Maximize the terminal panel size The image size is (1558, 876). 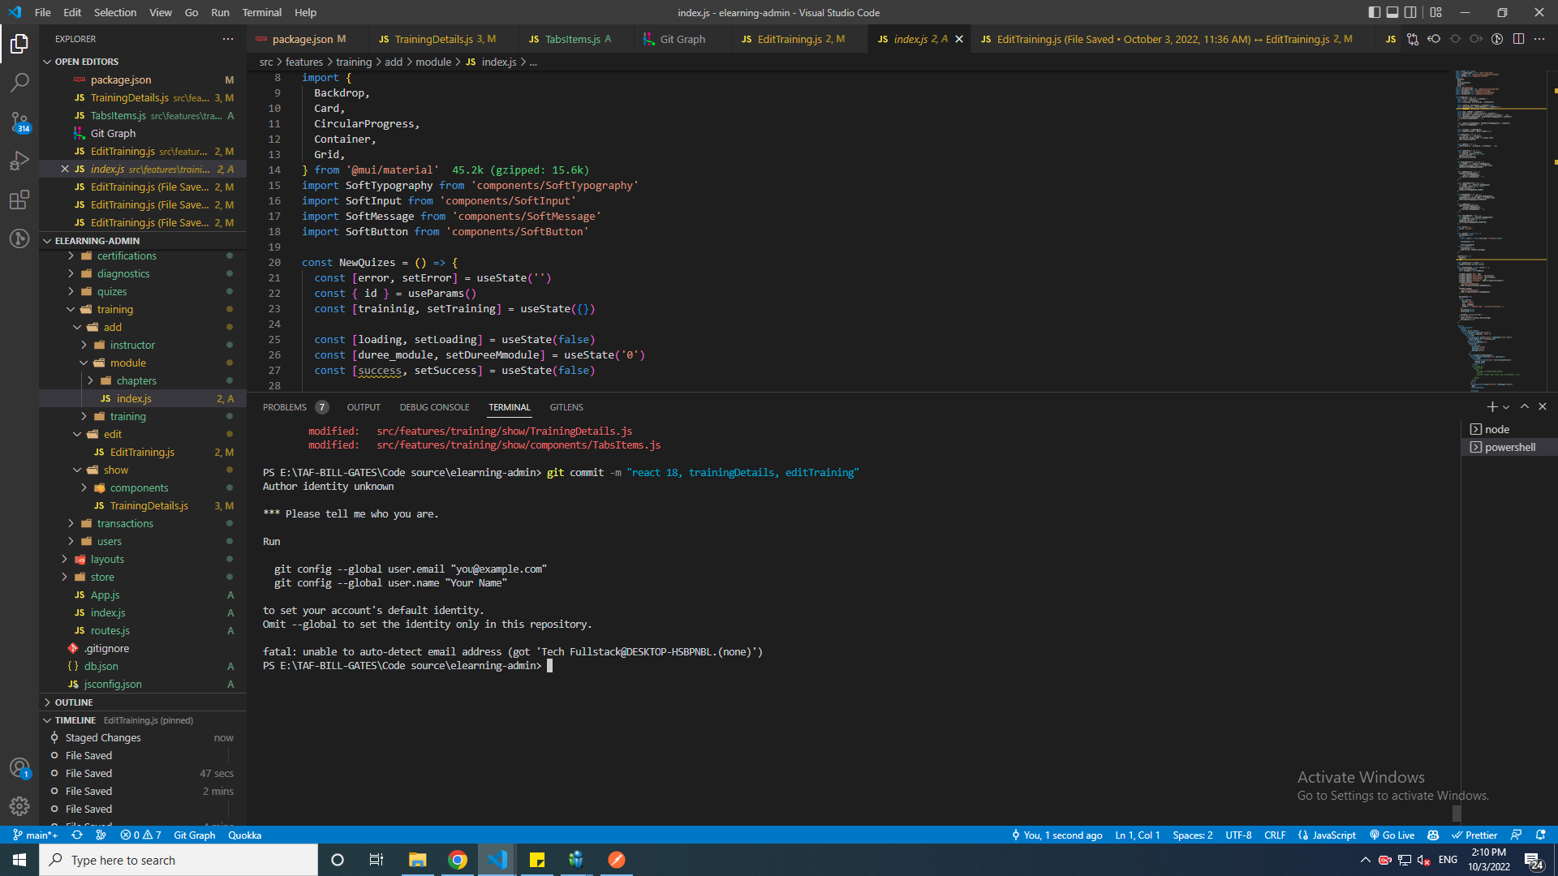pos(1525,406)
